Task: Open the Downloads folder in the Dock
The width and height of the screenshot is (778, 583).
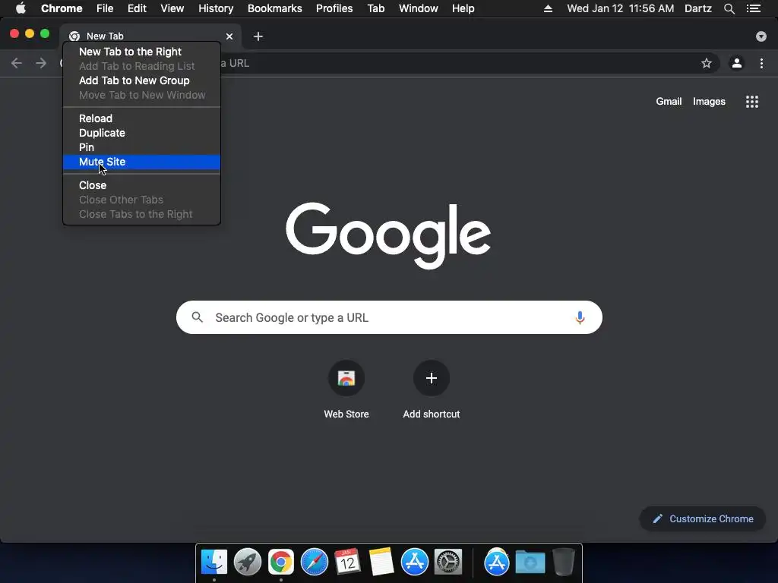Action: (530, 562)
